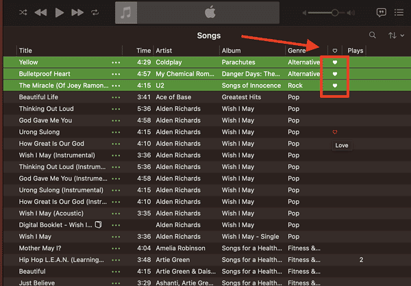The height and width of the screenshot is (286, 411).
Task: Adjust the volume slider knob
Action: [x=335, y=12]
